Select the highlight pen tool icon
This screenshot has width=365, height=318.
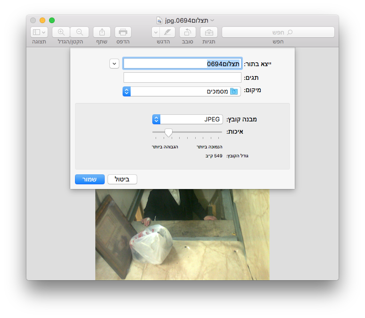coord(167,32)
